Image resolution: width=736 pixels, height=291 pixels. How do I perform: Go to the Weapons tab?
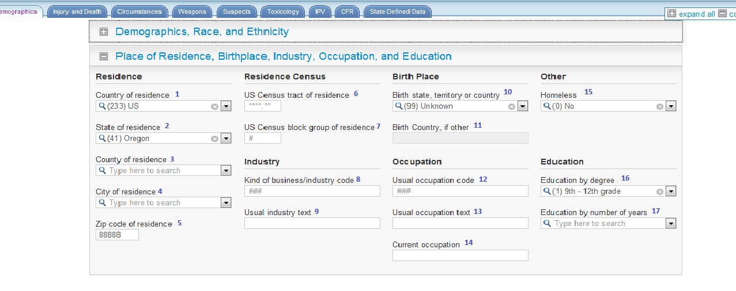coord(192,12)
